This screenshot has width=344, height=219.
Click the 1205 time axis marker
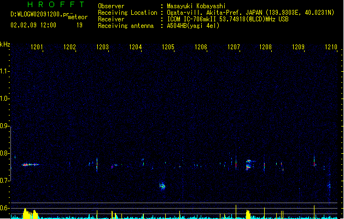click(168, 47)
